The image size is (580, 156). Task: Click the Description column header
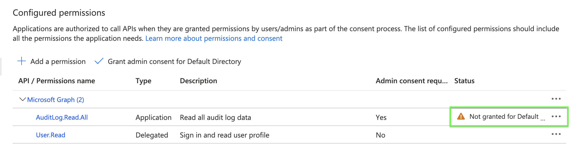198,81
